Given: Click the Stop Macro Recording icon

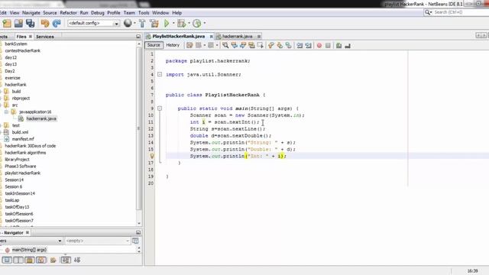Looking at the screenshot, I should 328,46.
